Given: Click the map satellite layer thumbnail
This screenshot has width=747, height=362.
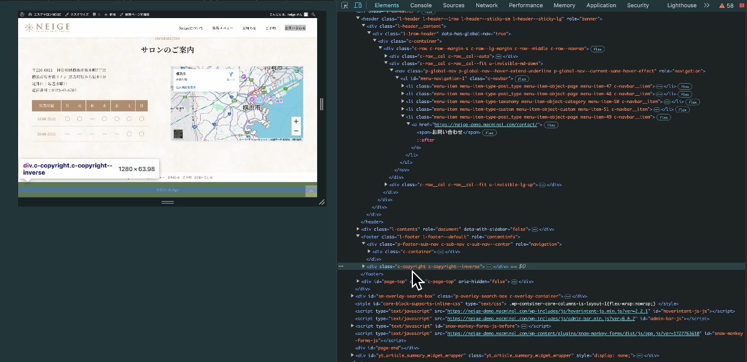Looking at the screenshot, I should (178, 134).
